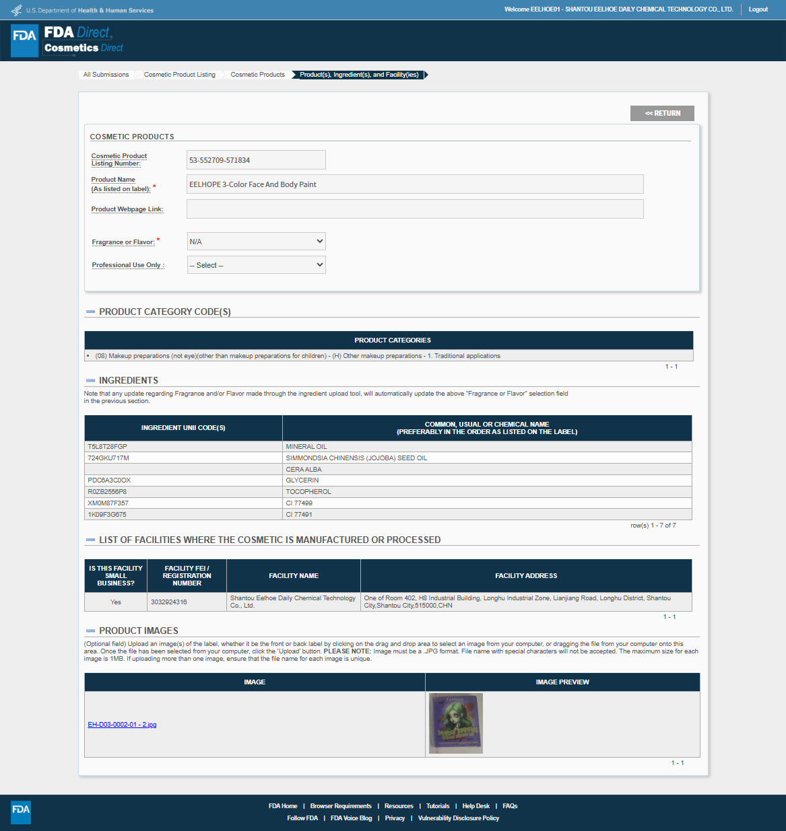Click UNII code T5L8T28FGP
The width and height of the screenshot is (786, 831).
coord(183,447)
